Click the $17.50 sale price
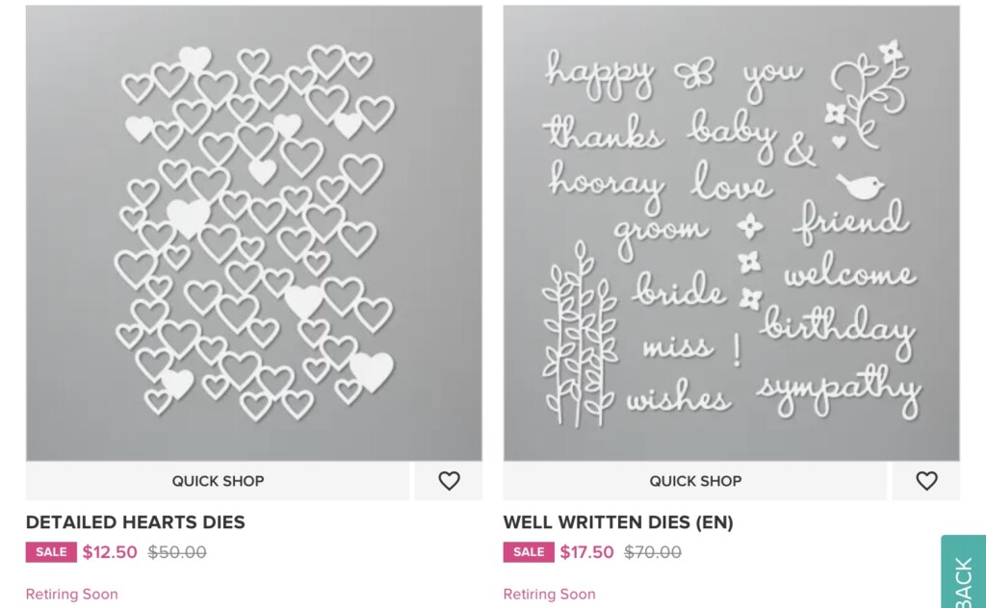 [587, 552]
